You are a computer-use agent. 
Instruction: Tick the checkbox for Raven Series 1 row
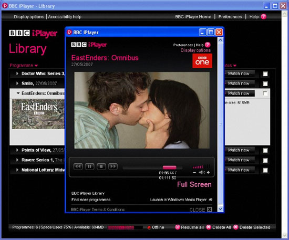tap(265, 160)
